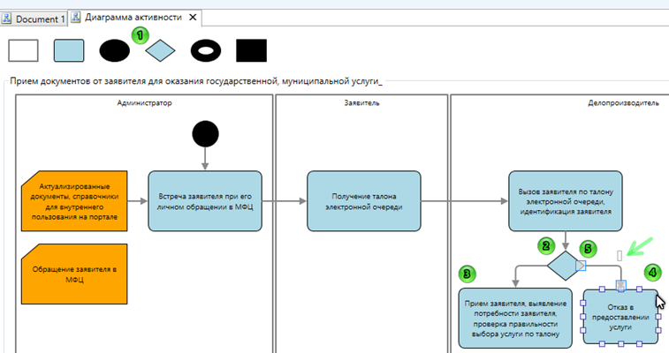Image resolution: width=669 pixels, height=353 pixels.
Task: Click the connector start handle on the diamond
Action: click(x=581, y=266)
